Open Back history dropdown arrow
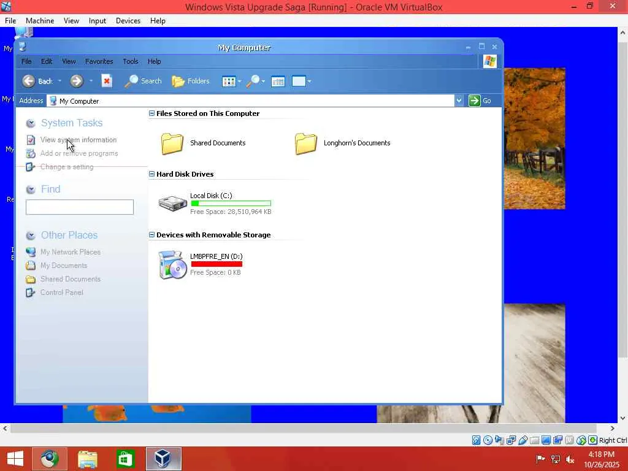The image size is (628, 471). pyautogui.click(x=59, y=81)
